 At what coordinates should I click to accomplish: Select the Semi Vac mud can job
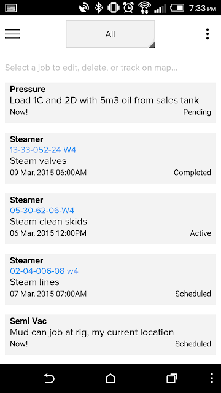coord(110,335)
